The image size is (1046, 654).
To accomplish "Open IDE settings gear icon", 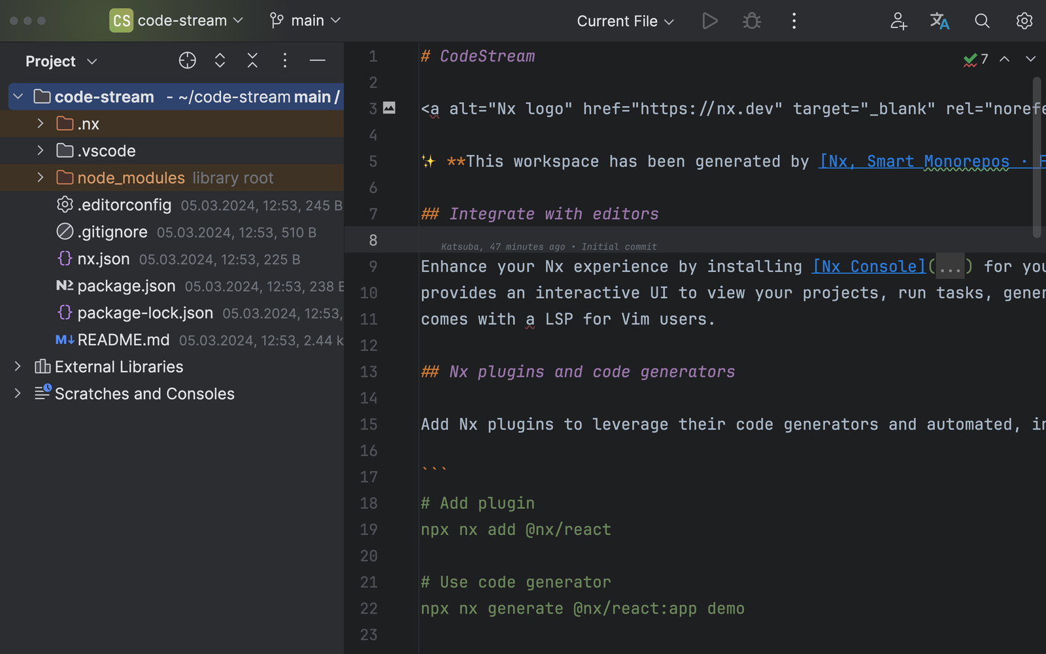I will click(1024, 21).
